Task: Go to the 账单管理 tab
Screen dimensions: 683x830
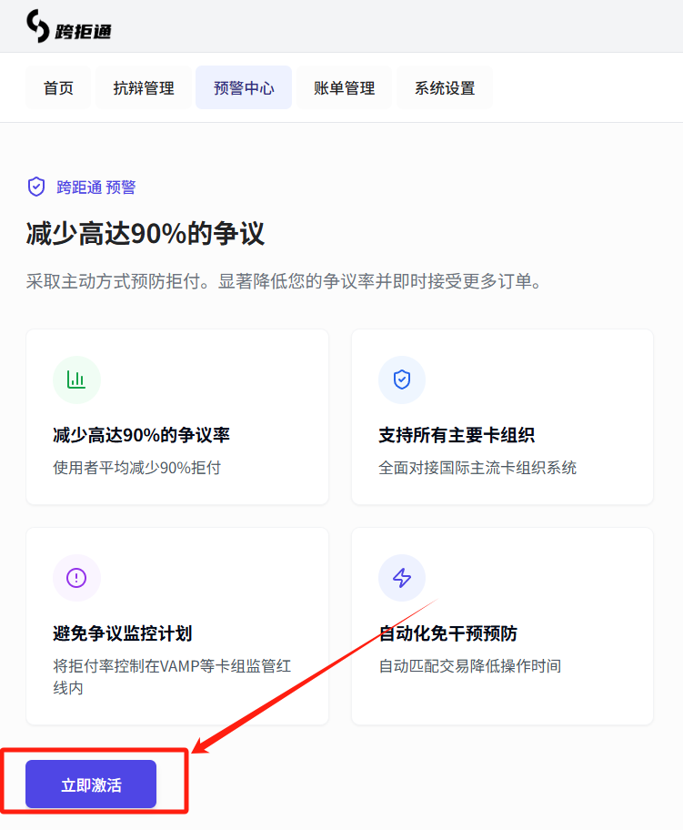Action: pos(345,87)
